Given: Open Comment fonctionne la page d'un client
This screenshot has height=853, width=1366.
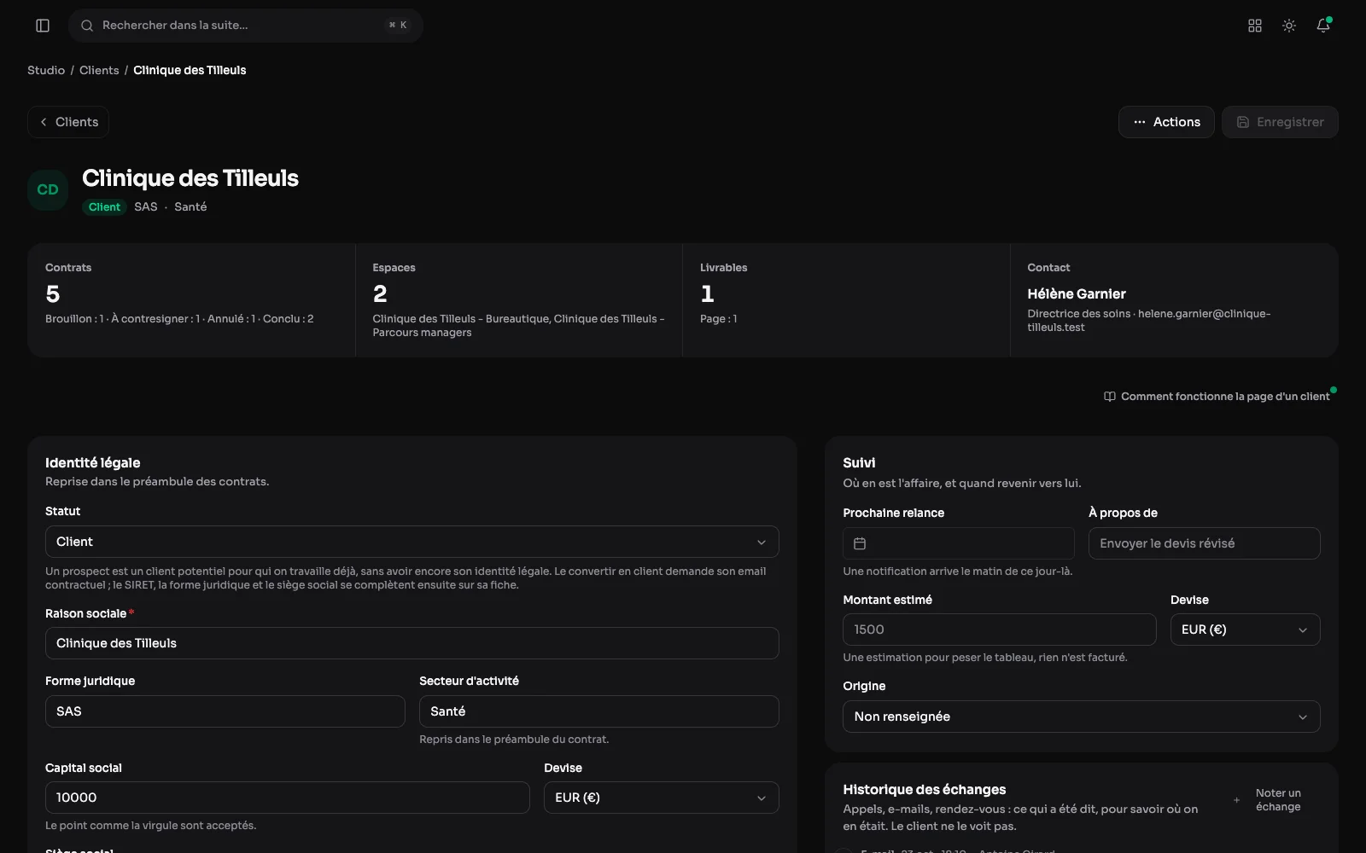Looking at the screenshot, I should (x=1217, y=397).
